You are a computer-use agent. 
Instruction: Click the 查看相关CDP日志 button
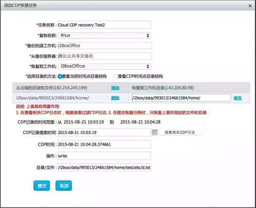pyautogui.click(x=180, y=132)
